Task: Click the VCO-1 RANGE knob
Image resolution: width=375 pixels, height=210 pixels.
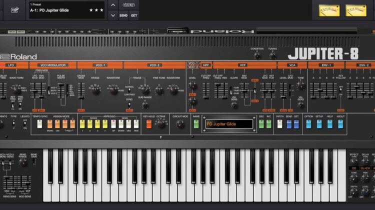Action: point(95,89)
